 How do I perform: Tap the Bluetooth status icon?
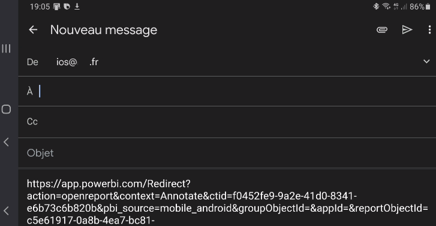(376, 7)
